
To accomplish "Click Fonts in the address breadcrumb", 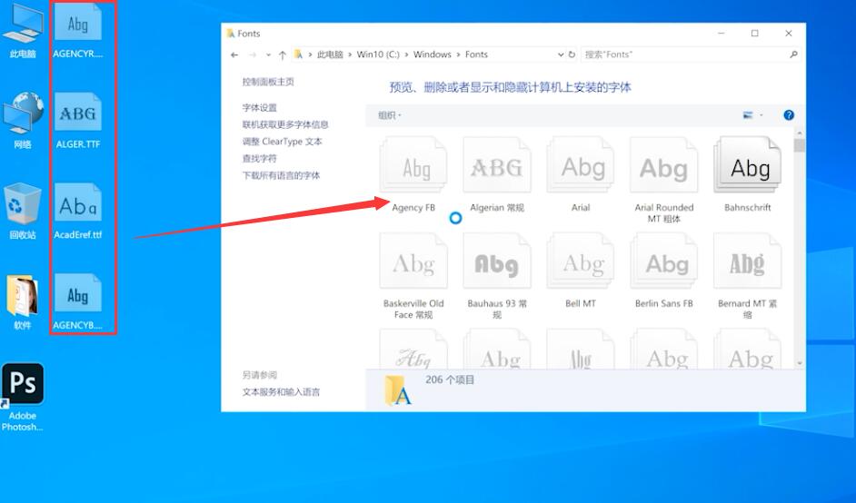I will [476, 54].
